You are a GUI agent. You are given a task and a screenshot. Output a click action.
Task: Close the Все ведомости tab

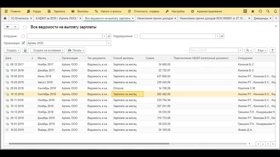(x=133, y=18)
